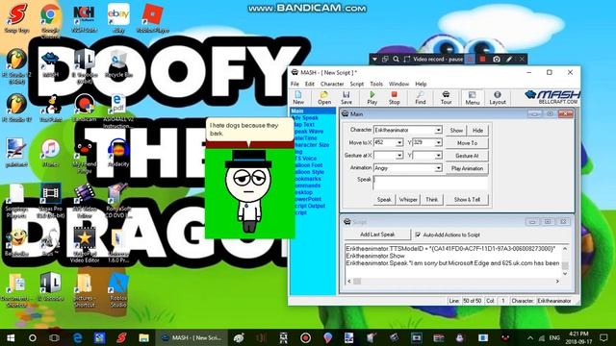The height and width of the screenshot is (346, 616).
Task: Open Microsoft Edge from the taskbar
Action: tap(77, 337)
